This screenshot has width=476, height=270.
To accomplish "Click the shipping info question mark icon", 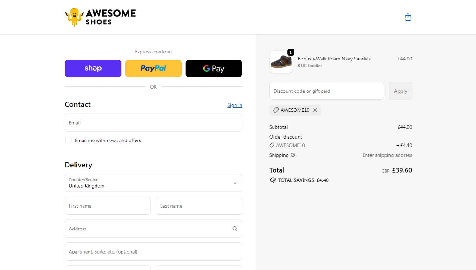I will tap(293, 155).
